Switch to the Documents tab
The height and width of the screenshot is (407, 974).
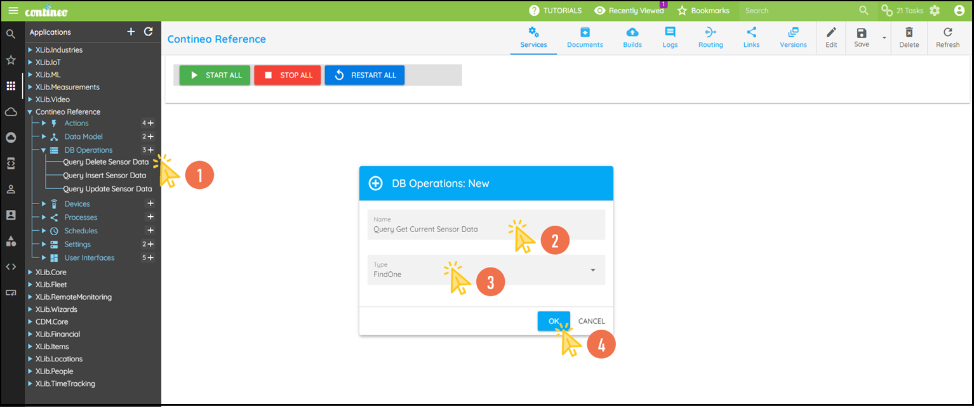(x=585, y=38)
